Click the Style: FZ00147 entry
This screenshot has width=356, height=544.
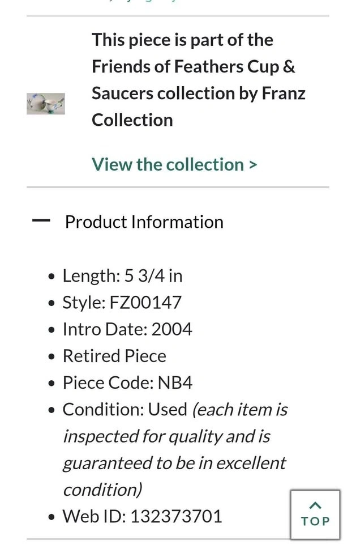pos(122,302)
